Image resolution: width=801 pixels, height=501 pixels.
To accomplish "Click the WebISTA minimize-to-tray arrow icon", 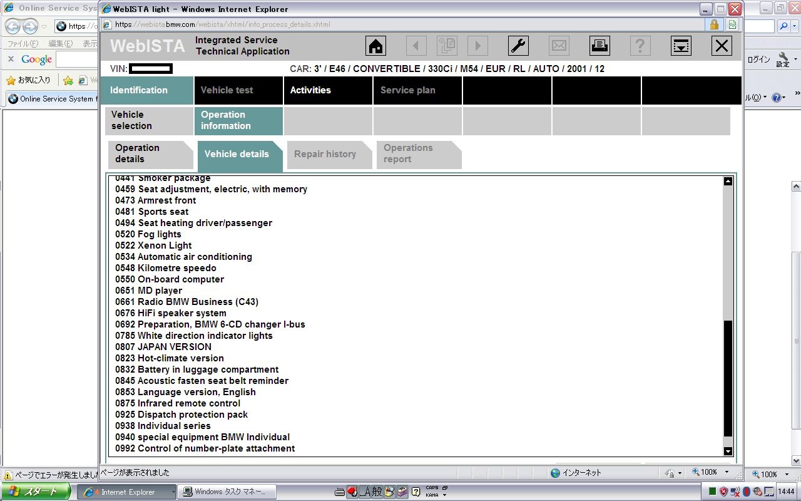I will coord(681,46).
